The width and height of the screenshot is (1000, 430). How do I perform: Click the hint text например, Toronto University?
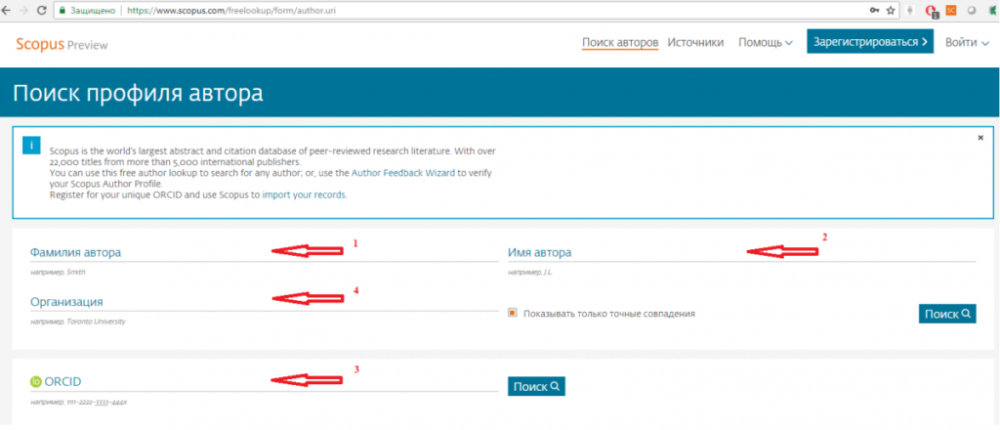point(77,322)
